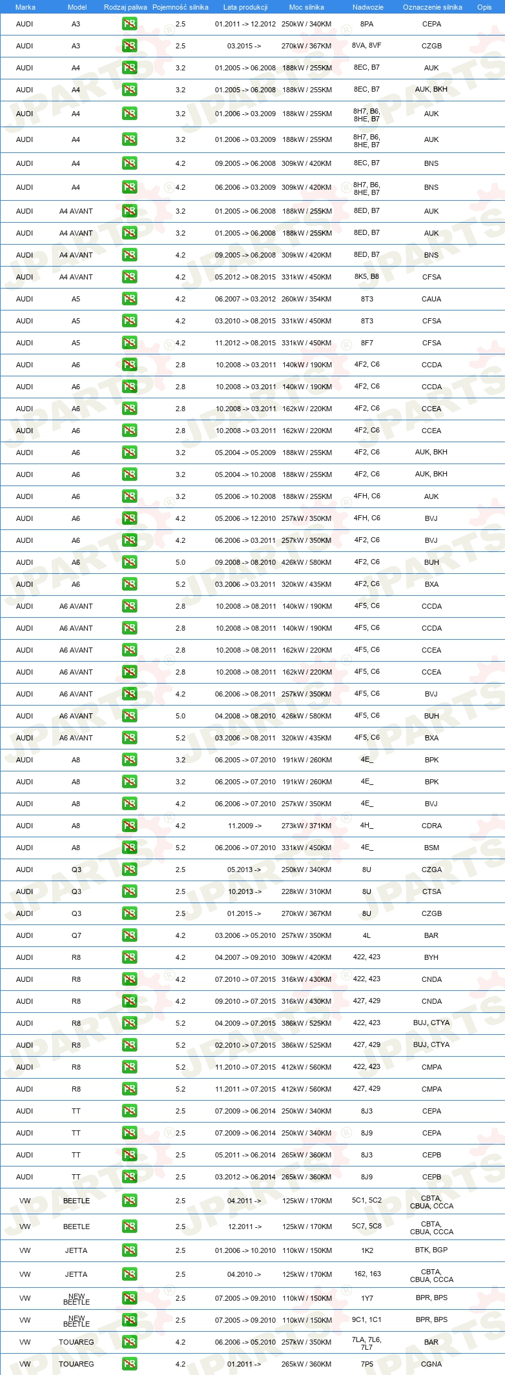The width and height of the screenshot is (505, 1375).
Task: Select the production date cell 11.2009 ->
Action: click(245, 826)
